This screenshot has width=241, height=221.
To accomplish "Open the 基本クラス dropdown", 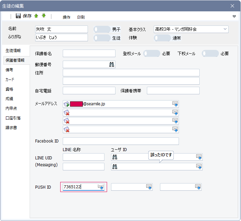I will click(225, 29).
